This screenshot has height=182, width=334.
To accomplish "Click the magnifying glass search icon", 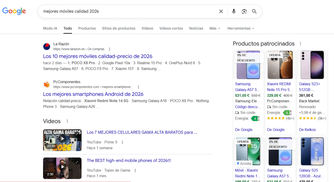I will click(x=254, y=11).
